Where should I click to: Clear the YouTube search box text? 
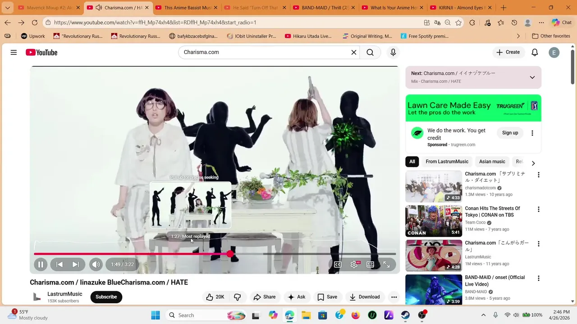354,52
